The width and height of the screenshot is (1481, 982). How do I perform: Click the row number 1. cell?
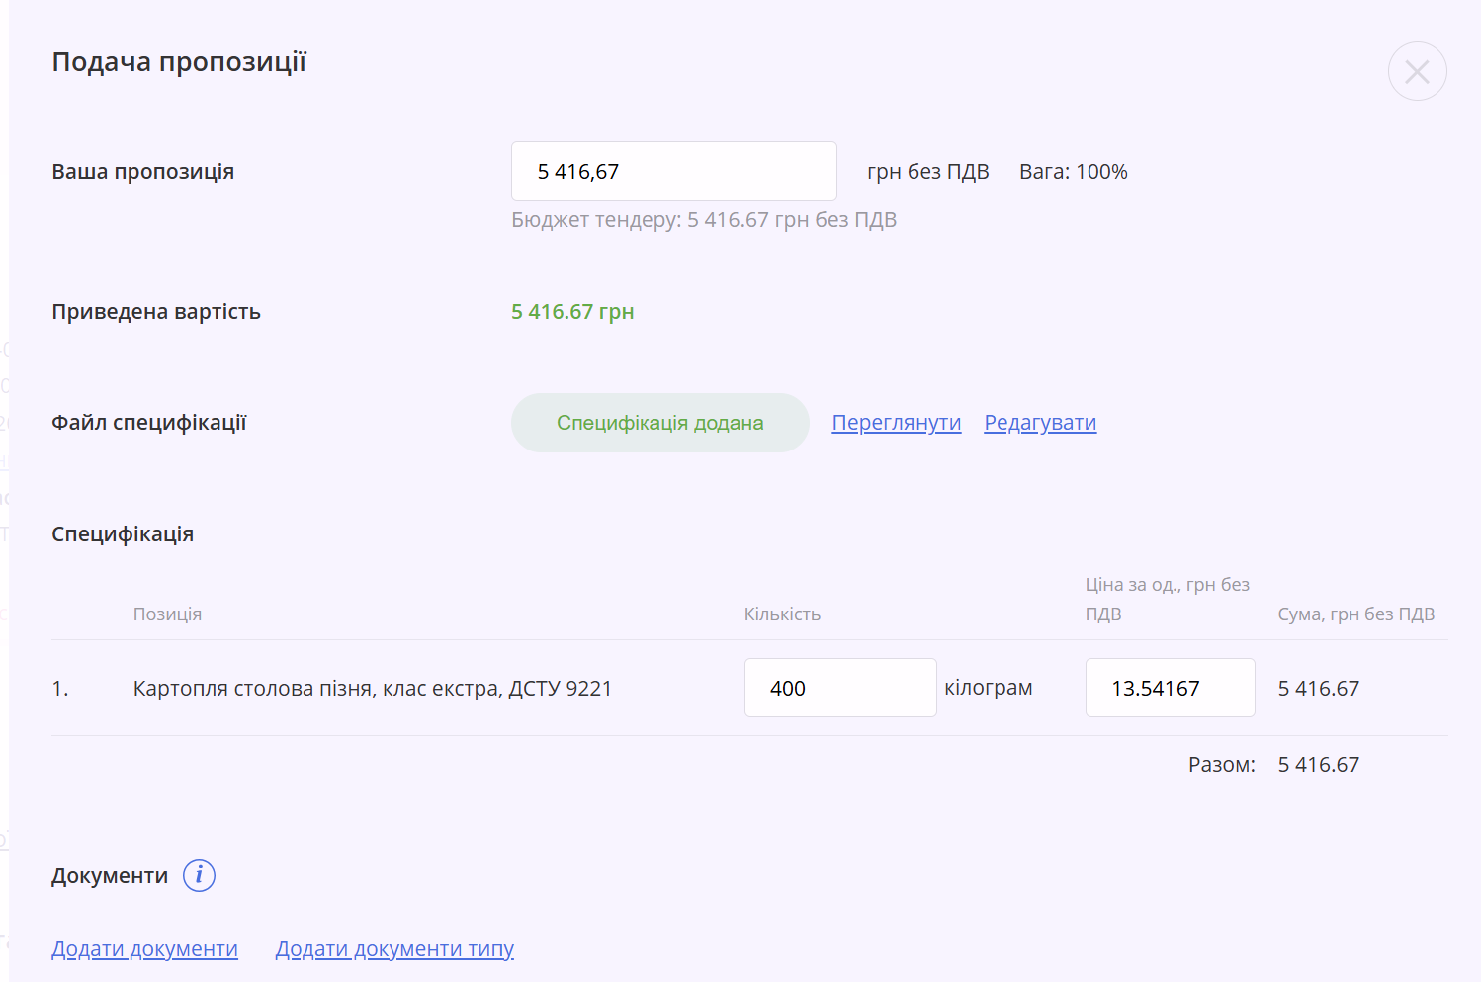point(60,689)
